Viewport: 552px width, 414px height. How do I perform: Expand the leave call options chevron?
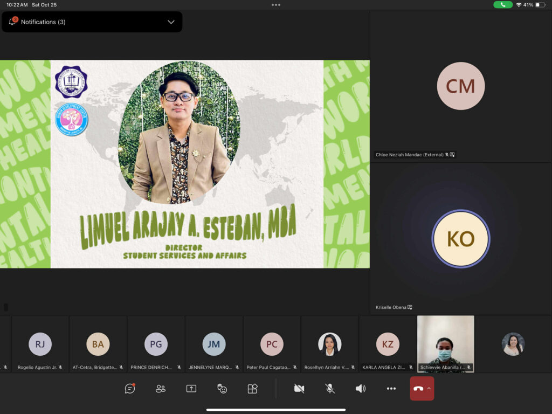[x=429, y=389]
